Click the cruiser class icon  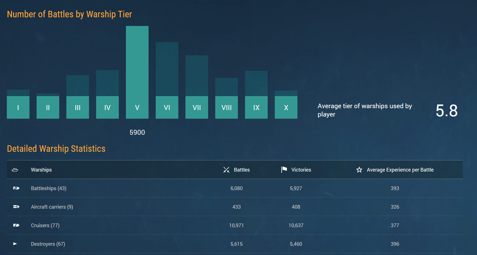[x=16, y=225]
